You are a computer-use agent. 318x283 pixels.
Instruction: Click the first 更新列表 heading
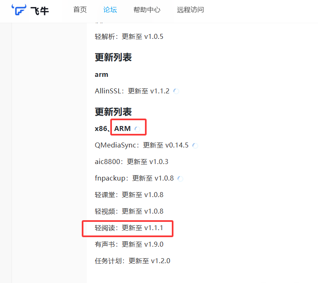coord(113,57)
